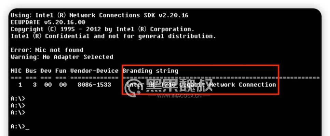This screenshot has height=136, width=330.
Task: Click the Chinese watermark text overlay
Action: (x=179, y=85)
